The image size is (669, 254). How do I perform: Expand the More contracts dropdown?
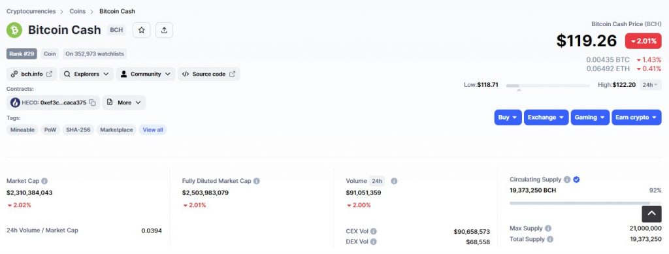(x=123, y=103)
